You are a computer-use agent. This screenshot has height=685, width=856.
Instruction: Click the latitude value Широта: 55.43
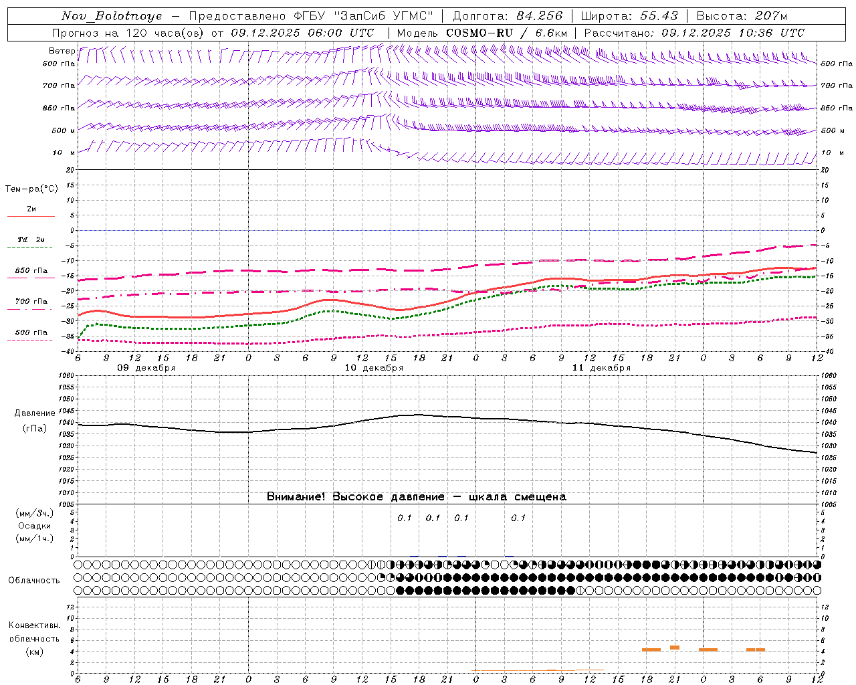pyautogui.click(x=629, y=16)
